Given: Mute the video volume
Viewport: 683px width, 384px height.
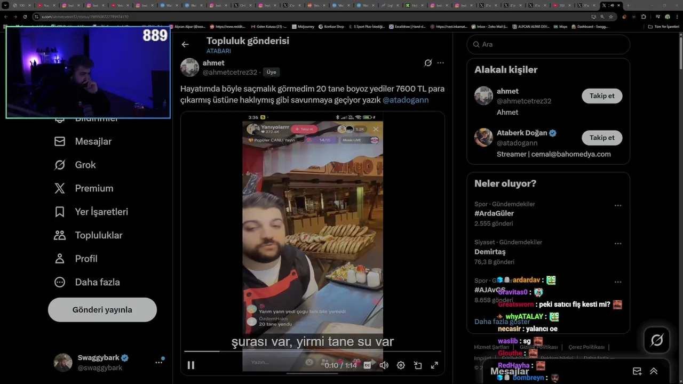Looking at the screenshot, I should tap(384, 365).
